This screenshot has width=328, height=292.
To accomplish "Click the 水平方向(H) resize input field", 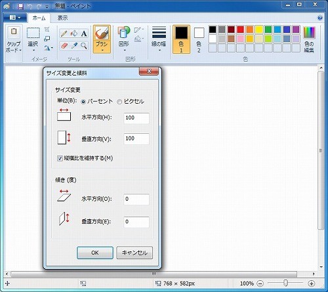I will pyautogui.click(x=136, y=118).
